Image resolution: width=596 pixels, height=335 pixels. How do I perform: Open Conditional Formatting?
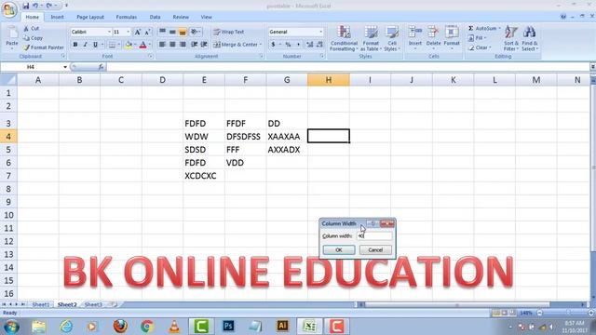coord(344,38)
